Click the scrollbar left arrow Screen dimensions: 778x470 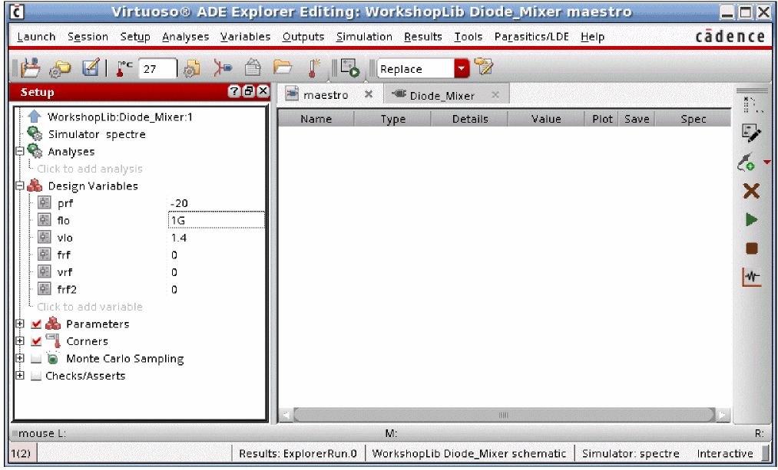click(x=286, y=415)
